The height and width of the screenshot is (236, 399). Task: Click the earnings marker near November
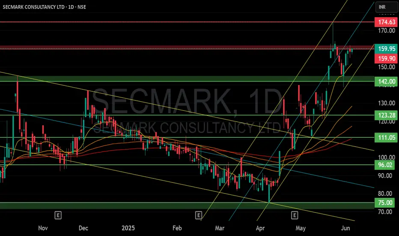[58, 215]
